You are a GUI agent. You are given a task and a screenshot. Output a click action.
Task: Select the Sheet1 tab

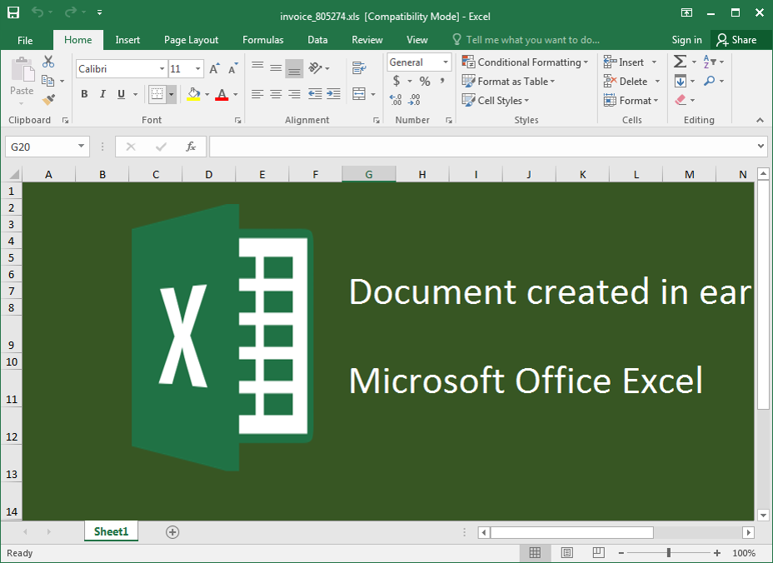click(x=112, y=531)
